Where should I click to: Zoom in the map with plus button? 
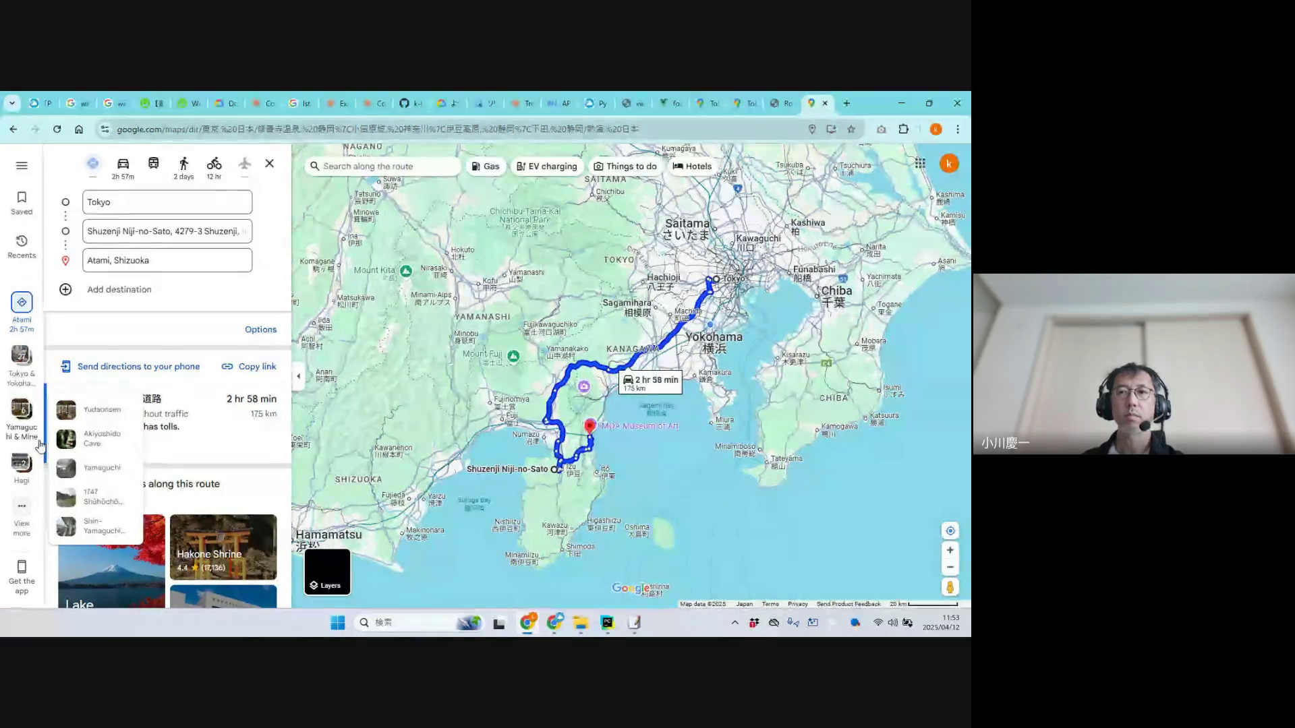(x=950, y=550)
